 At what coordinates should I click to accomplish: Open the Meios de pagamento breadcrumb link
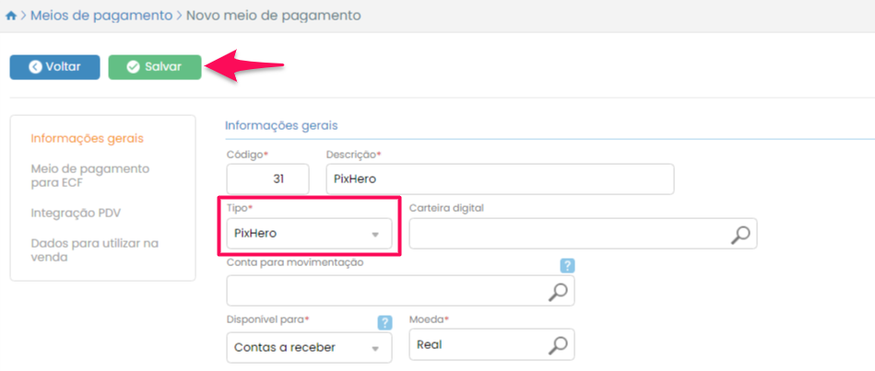(x=101, y=16)
